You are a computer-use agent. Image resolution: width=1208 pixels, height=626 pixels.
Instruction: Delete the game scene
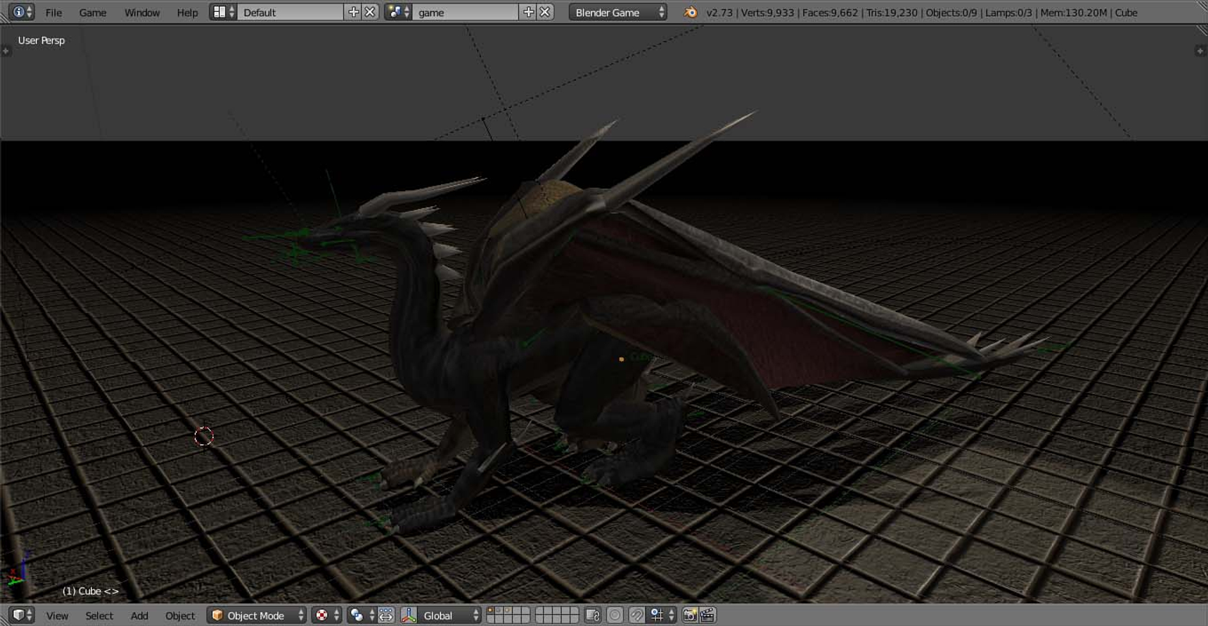pos(545,12)
